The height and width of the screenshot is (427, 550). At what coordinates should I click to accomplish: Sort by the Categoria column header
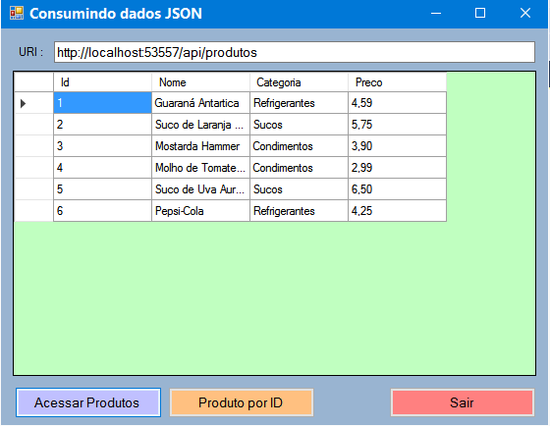(299, 82)
